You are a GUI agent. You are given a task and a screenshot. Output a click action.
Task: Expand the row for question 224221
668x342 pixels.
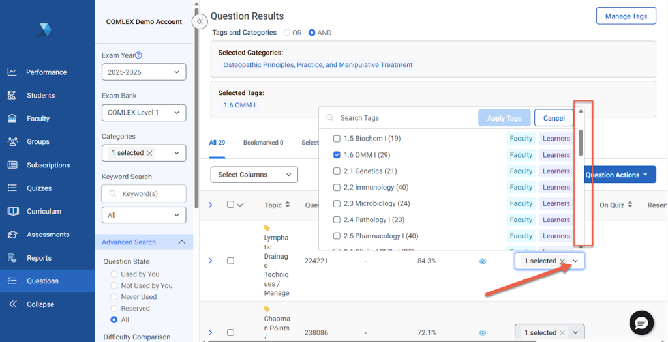tap(210, 261)
